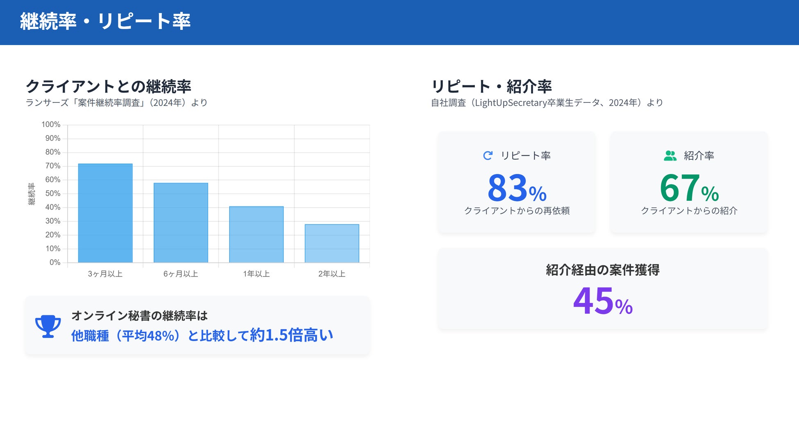Click the 70% y-axis label
This screenshot has width=799, height=428.
53,166
